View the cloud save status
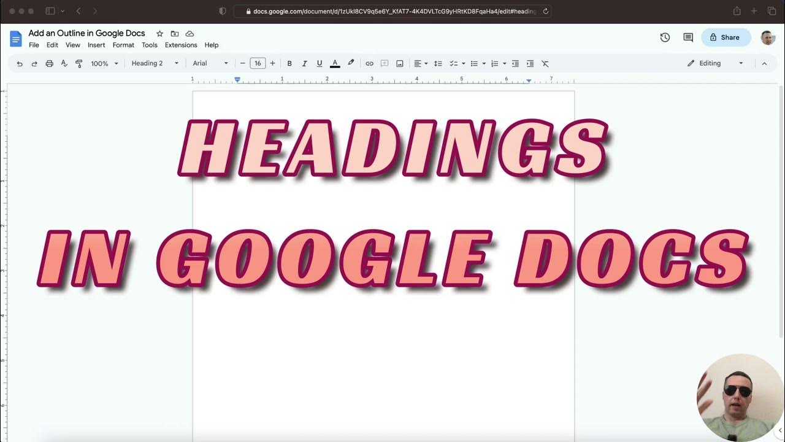The height and width of the screenshot is (442, 785). pyautogui.click(x=190, y=33)
